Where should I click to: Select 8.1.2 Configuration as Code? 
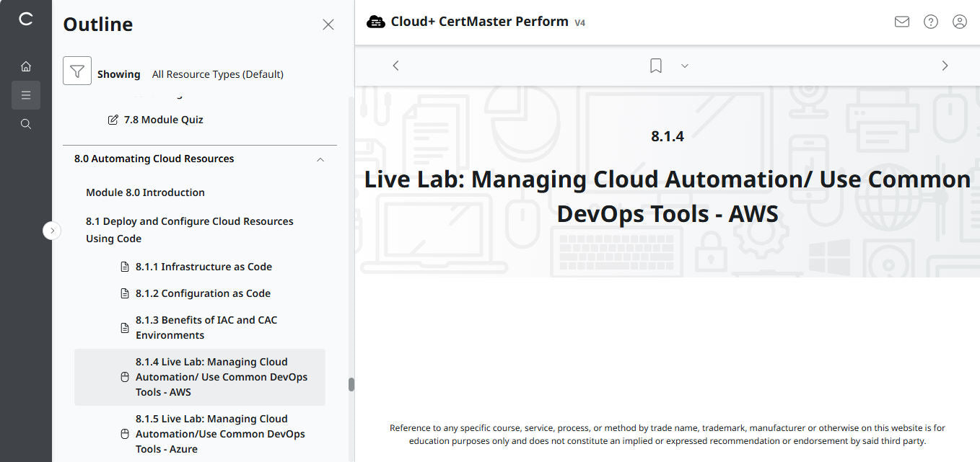(203, 293)
